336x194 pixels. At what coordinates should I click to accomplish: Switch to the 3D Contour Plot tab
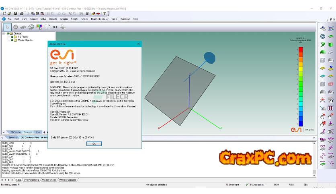click(34, 137)
